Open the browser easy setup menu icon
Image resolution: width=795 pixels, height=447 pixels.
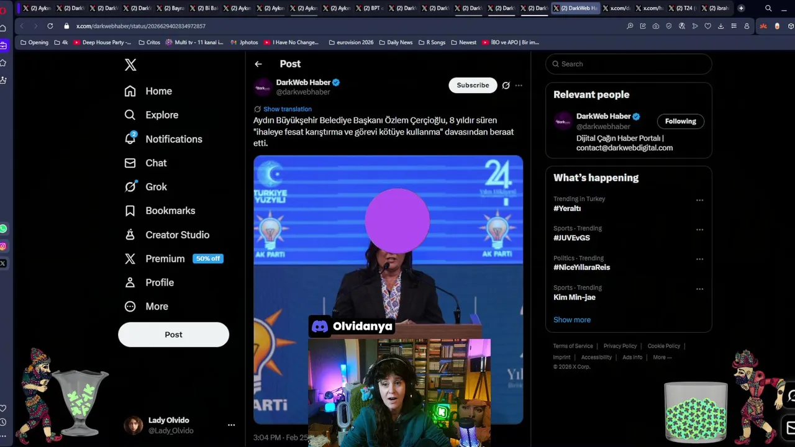[734, 26]
